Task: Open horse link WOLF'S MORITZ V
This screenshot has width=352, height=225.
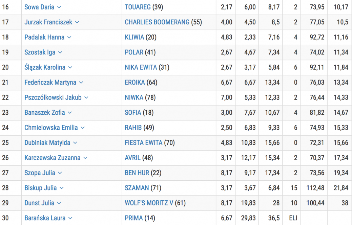Action: pyautogui.click(x=149, y=203)
